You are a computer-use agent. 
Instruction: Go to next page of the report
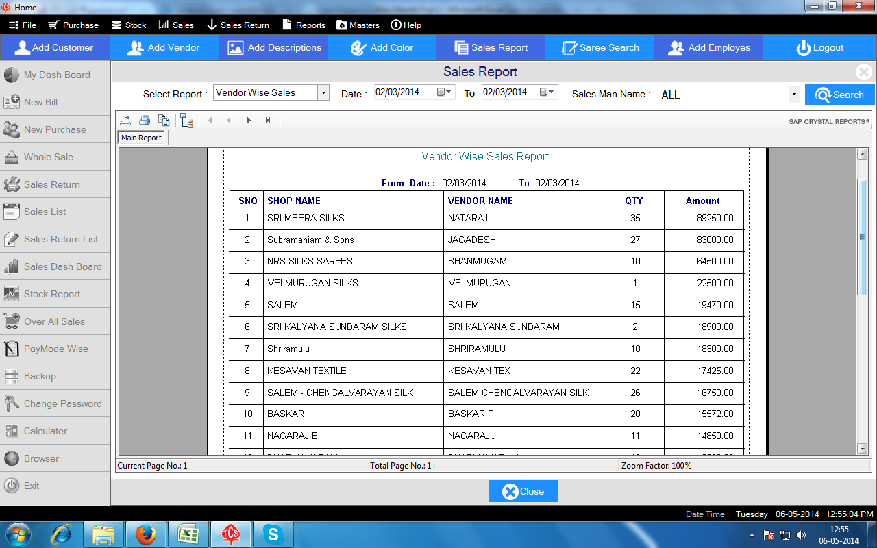tap(249, 121)
